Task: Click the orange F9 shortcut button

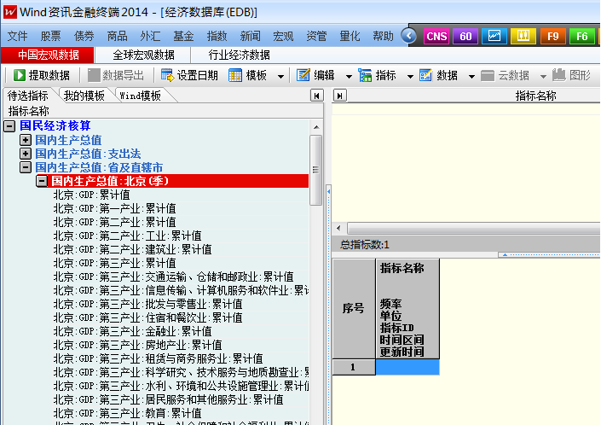Action: [x=552, y=37]
